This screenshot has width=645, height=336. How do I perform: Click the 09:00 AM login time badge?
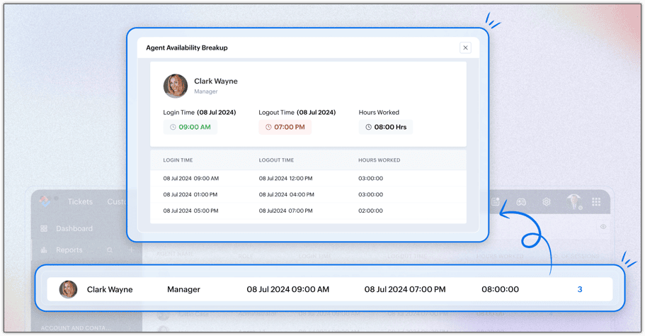(190, 127)
